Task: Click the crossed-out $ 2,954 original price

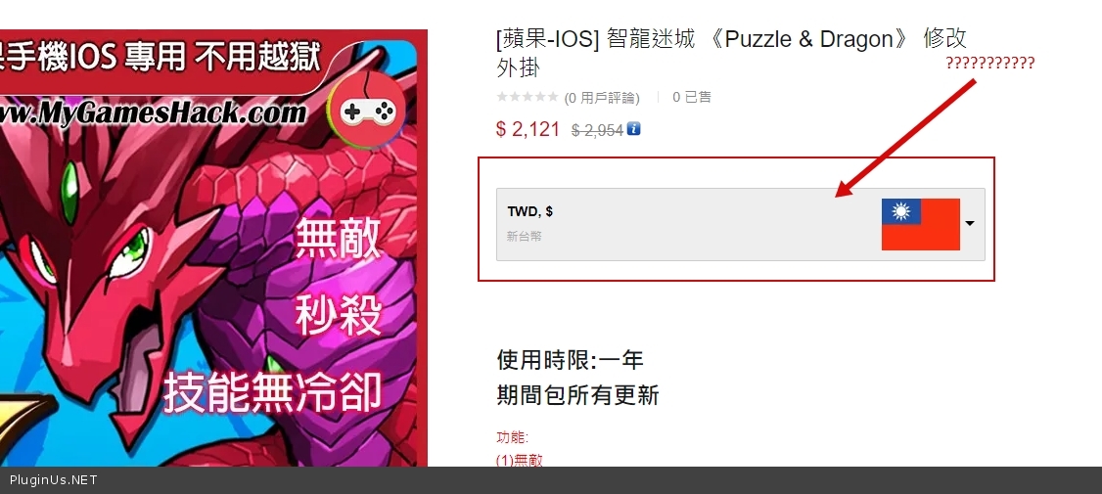Action: 597,130
